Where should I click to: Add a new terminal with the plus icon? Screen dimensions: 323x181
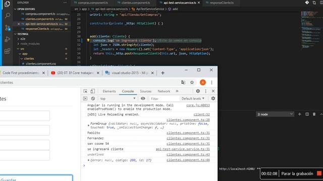pos(299,114)
